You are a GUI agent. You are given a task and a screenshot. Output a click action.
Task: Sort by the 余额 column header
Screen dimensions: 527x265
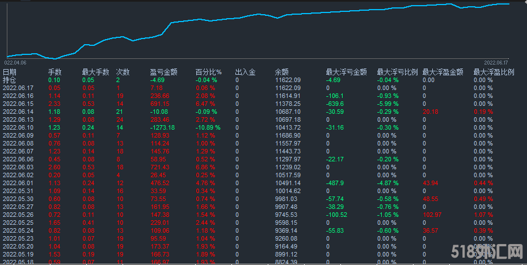[282, 72]
